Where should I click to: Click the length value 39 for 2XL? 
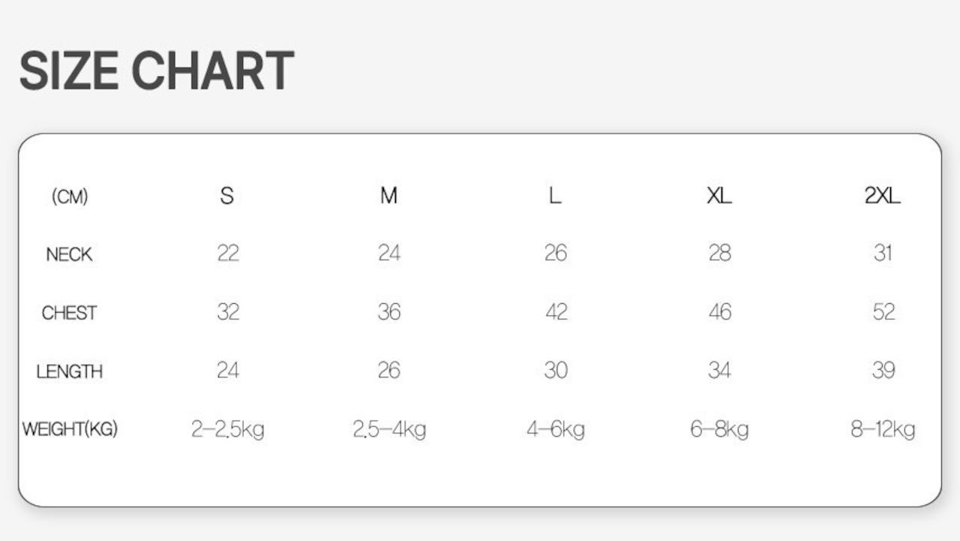click(883, 371)
